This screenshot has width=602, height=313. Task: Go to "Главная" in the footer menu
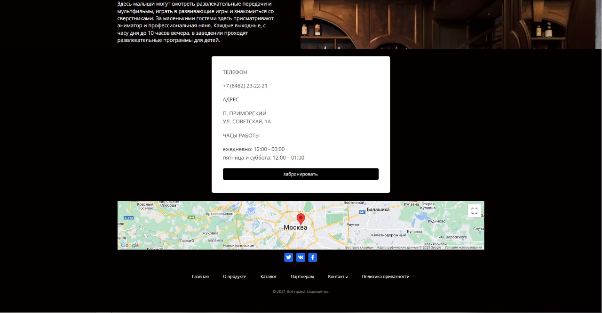[x=200, y=277]
